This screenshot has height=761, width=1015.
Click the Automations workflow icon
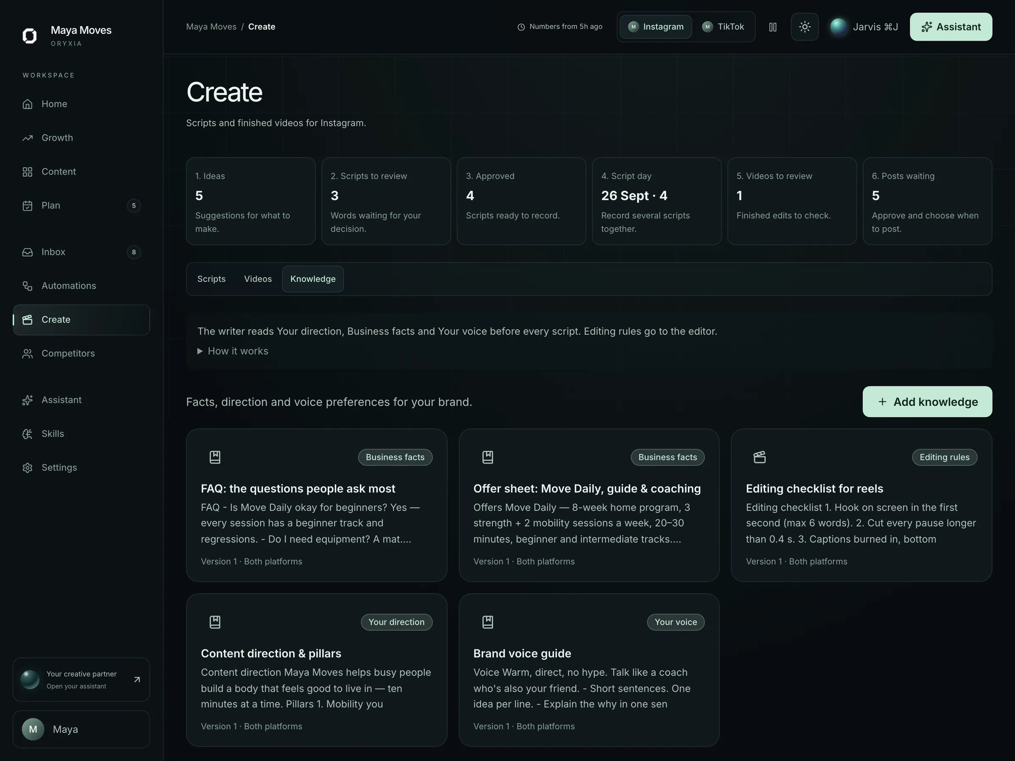[x=27, y=286]
